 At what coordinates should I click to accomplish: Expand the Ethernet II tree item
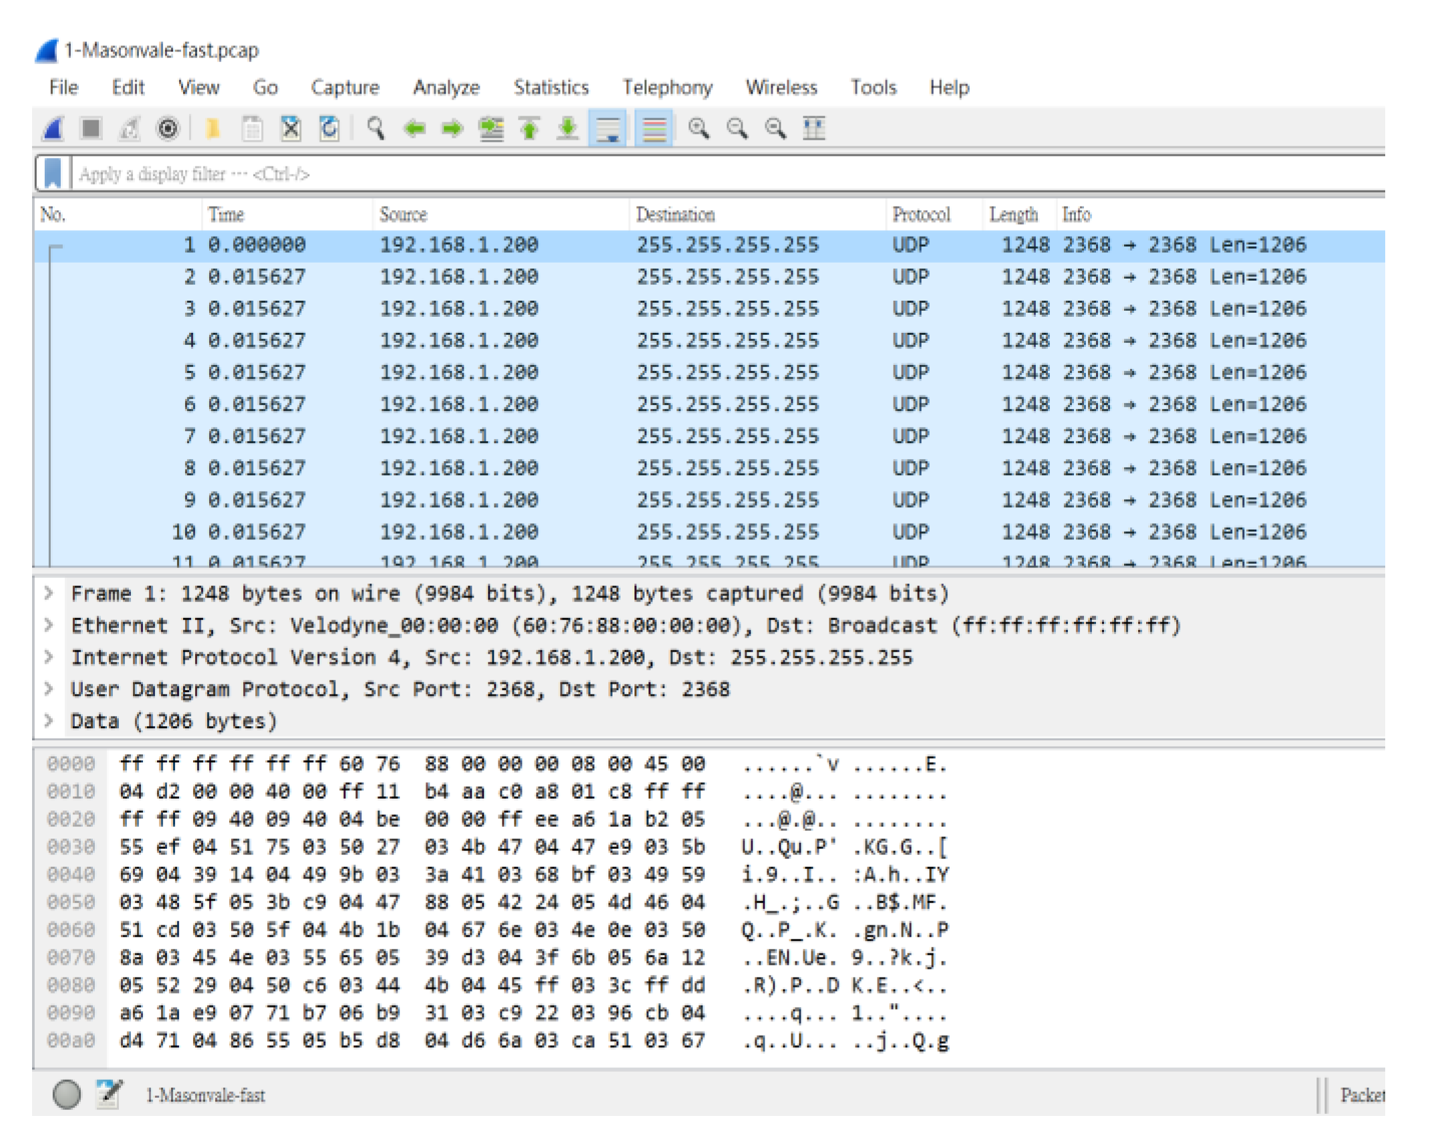[49, 625]
